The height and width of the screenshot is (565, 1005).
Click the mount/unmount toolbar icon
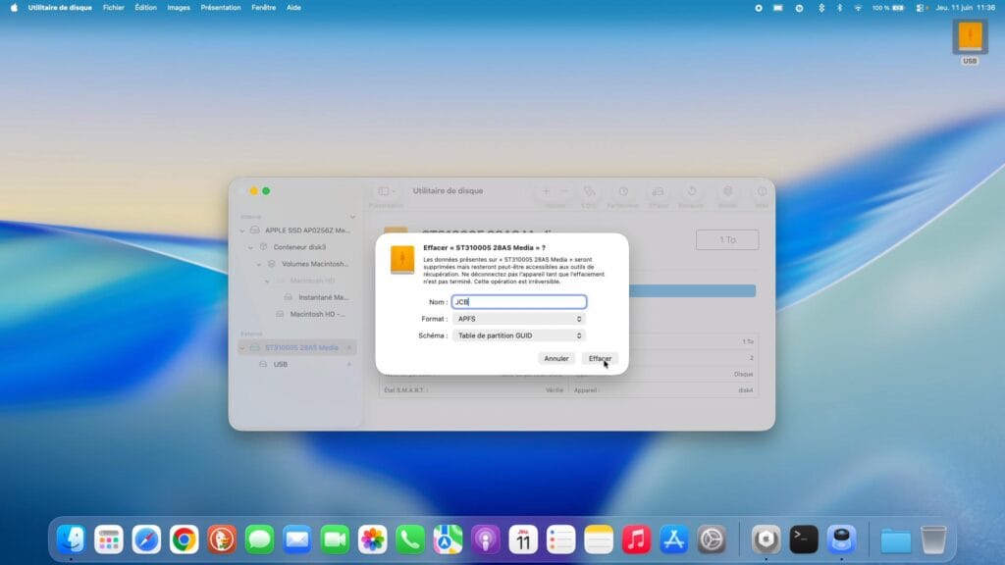coord(727,191)
